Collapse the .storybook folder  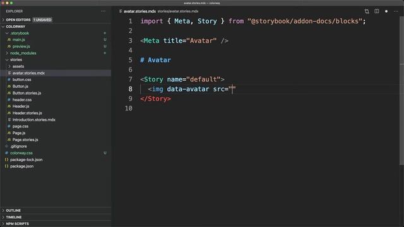[x=7, y=33]
